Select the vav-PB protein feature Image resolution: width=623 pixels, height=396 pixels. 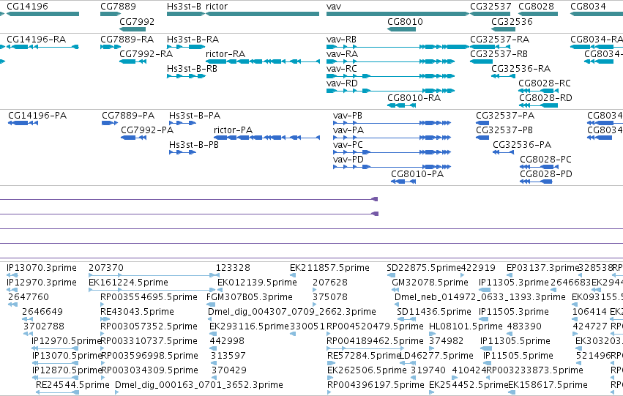tap(392, 123)
